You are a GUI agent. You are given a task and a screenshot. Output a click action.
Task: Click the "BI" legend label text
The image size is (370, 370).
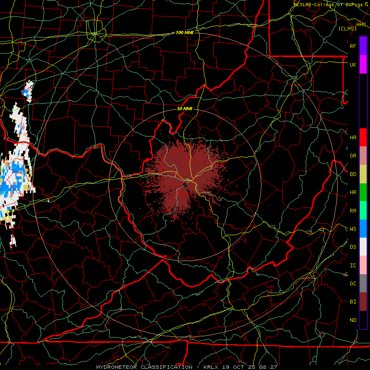(353, 302)
